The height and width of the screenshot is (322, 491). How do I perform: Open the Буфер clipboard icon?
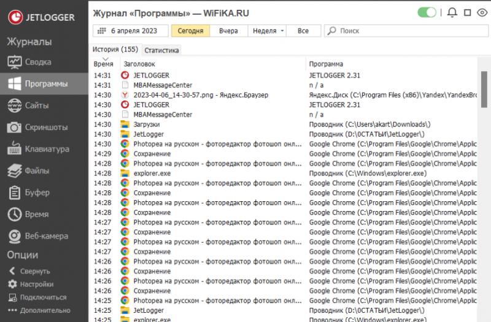point(14,193)
